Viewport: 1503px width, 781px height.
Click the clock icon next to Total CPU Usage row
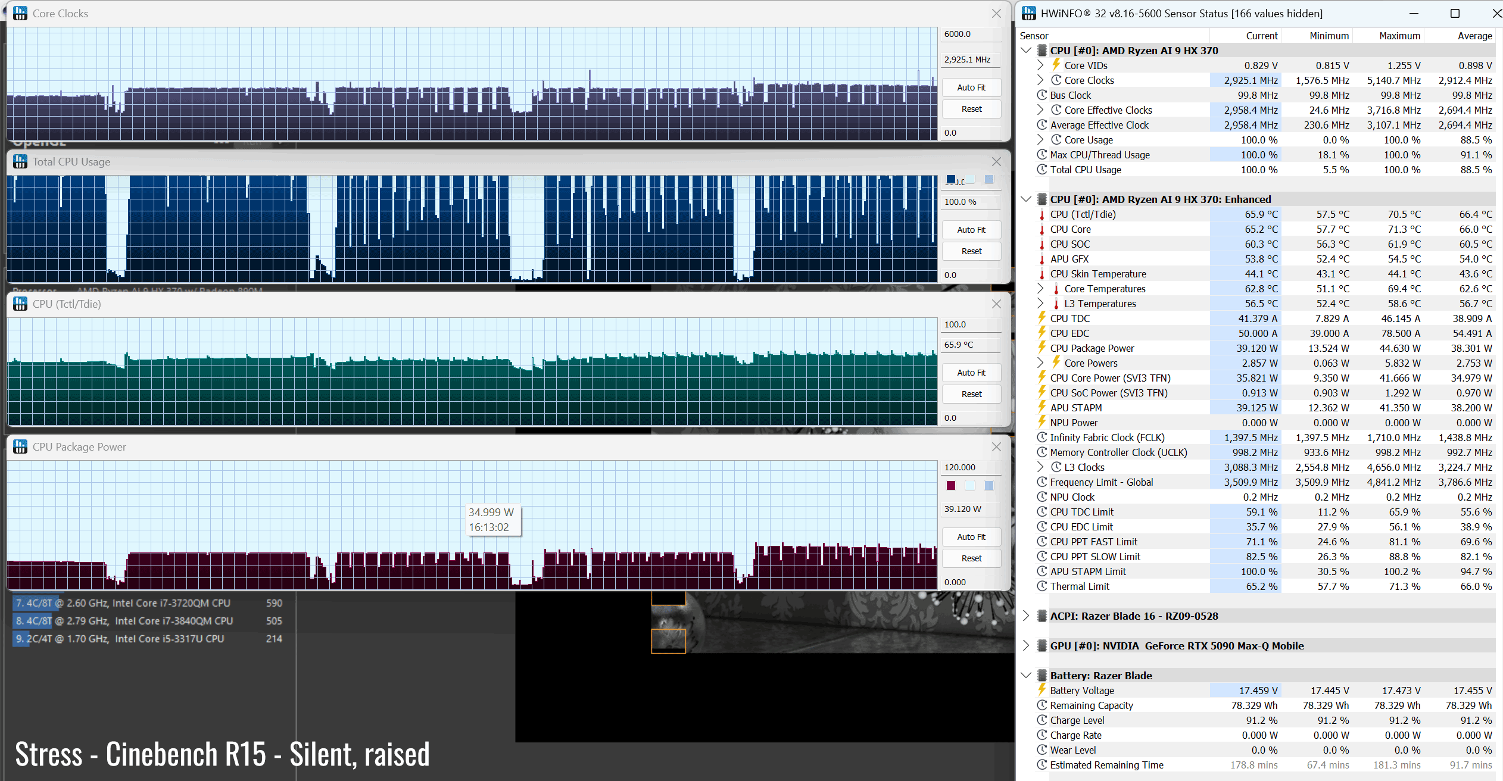(1042, 169)
